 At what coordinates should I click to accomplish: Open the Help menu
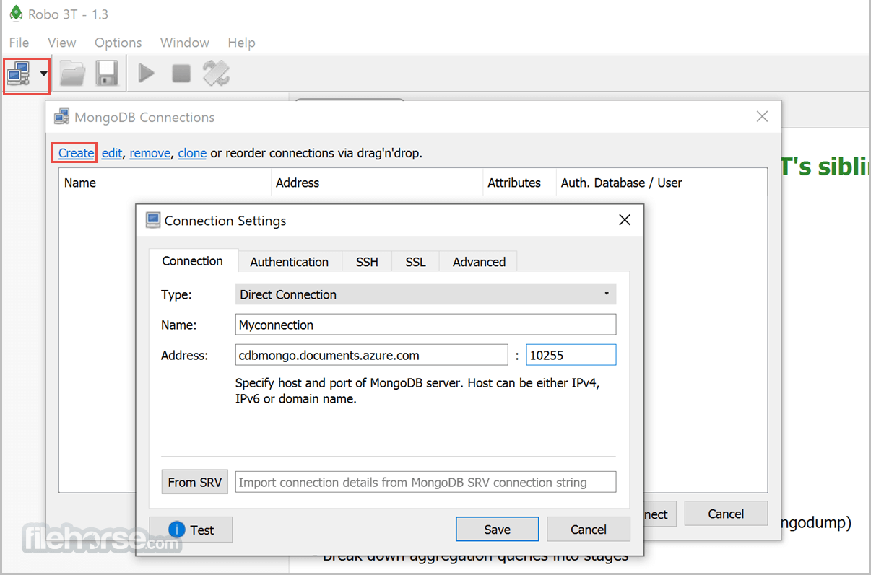(x=241, y=43)
